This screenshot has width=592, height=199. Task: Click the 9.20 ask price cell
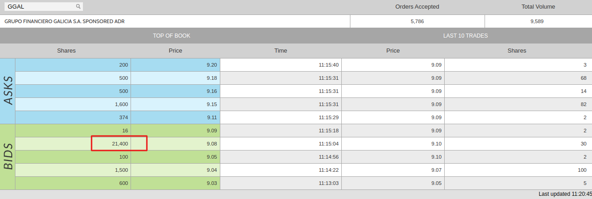point(175,65)
